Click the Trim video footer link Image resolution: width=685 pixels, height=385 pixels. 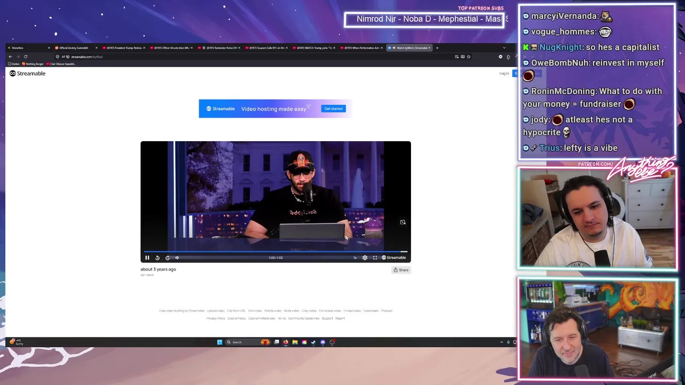point(255,311)
